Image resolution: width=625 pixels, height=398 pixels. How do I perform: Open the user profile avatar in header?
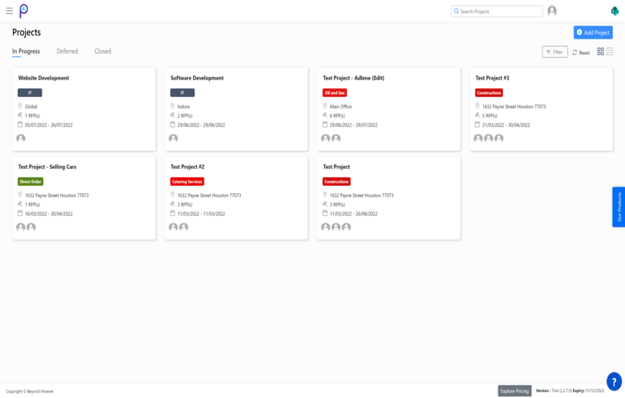tap(552, 11)
